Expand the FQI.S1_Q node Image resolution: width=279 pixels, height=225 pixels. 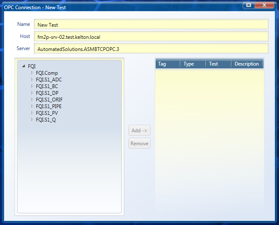click(32, 119)
